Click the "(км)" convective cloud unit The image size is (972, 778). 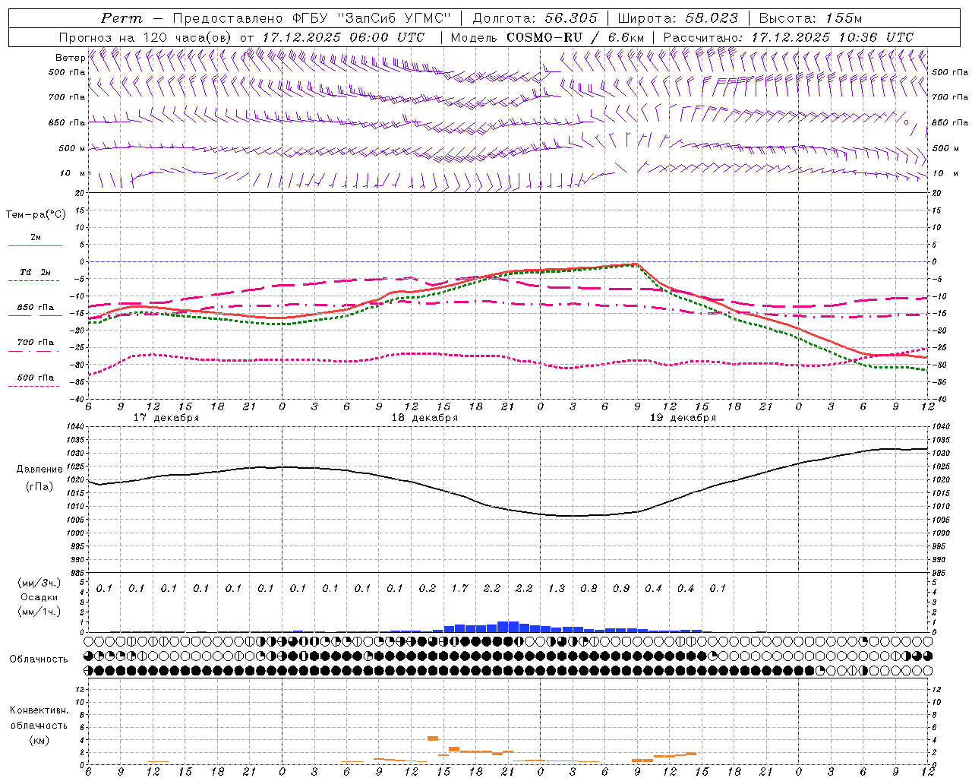coord(39,739)
